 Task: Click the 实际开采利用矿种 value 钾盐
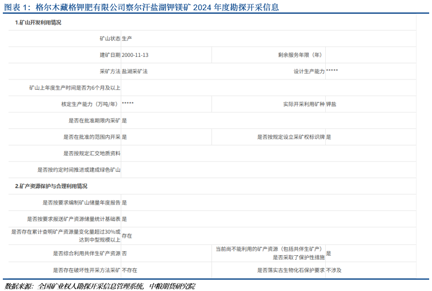pyautogui.click(x=331, y=105)
